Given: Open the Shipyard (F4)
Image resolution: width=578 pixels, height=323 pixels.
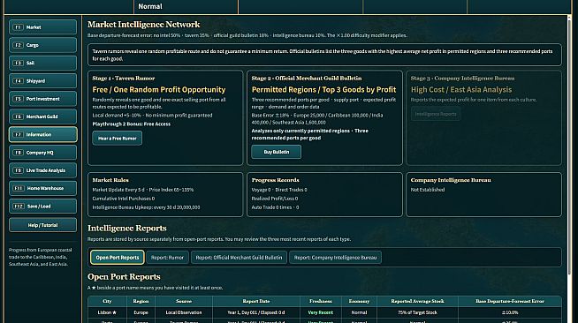Looking at the screenshot, I should coord(42,81).
